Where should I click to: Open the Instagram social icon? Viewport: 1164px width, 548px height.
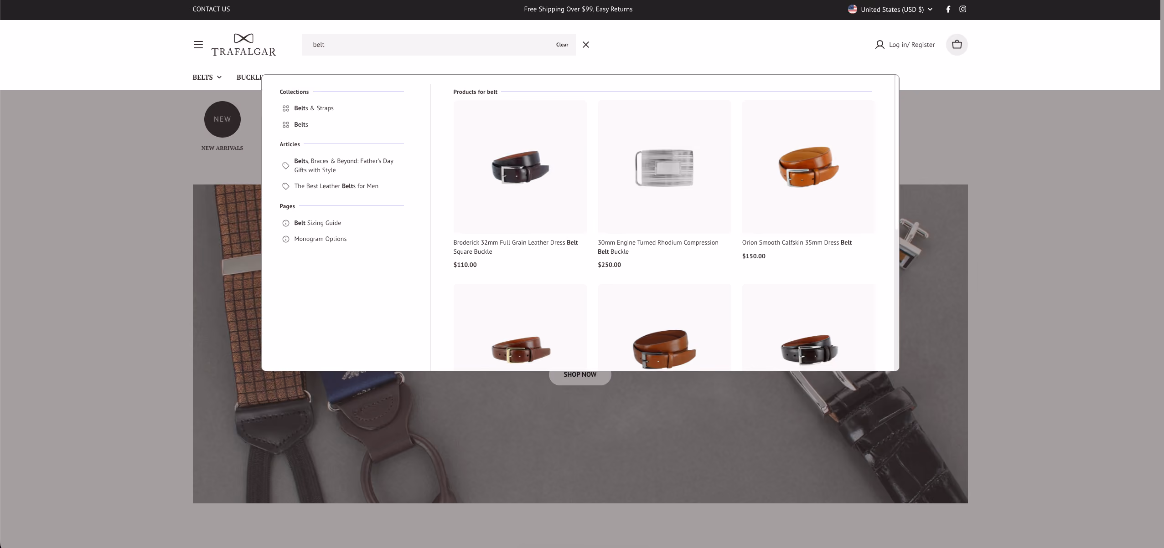[962, 9]
